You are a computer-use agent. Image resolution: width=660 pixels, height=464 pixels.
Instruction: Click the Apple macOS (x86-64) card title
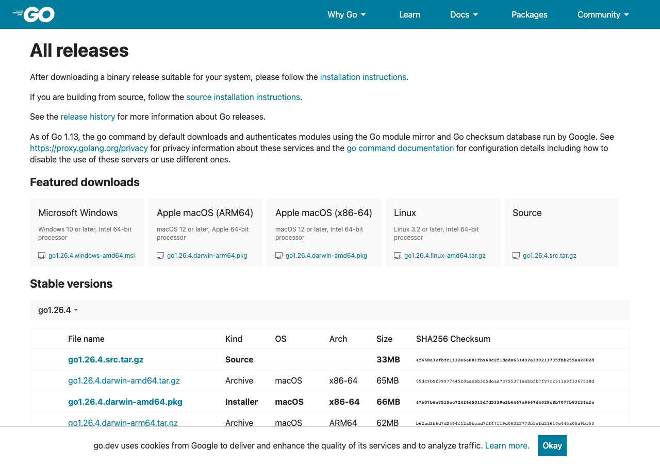coord(324,213)
